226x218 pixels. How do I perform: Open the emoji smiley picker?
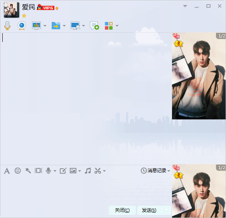pyautogui.click(x=18, y=171)
